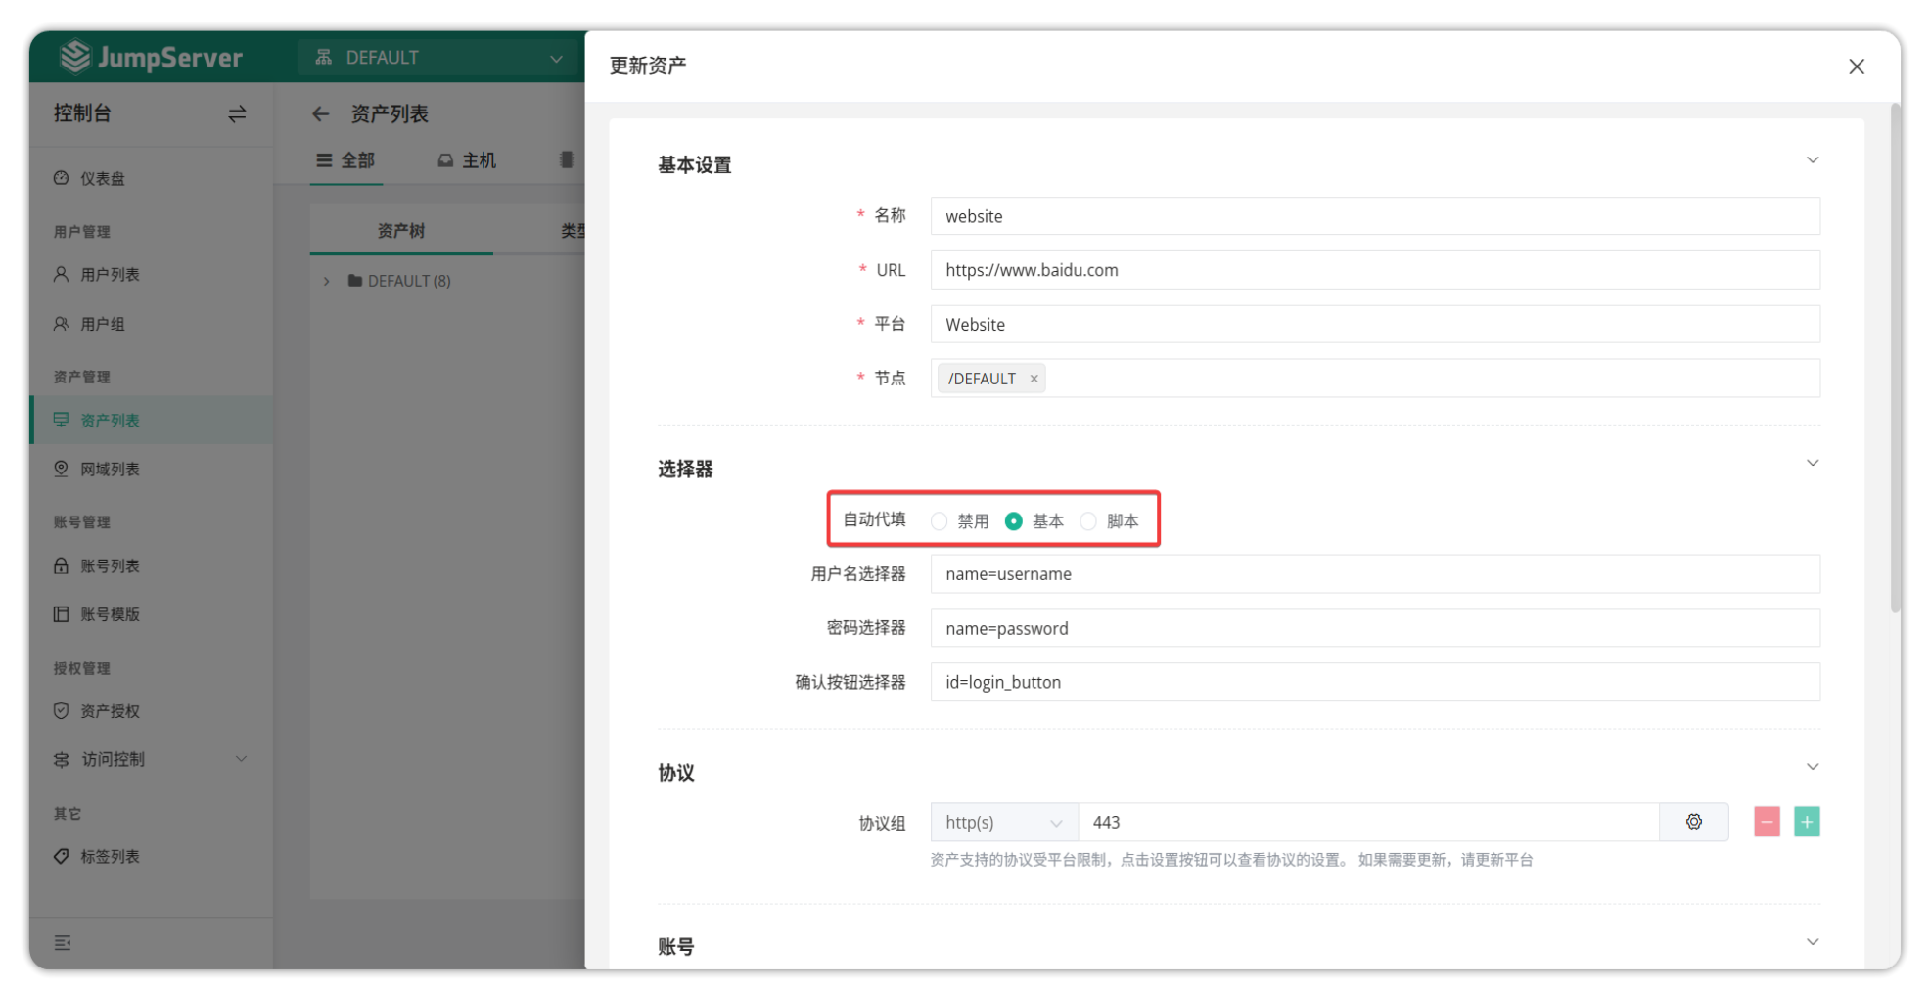Open protocol settings gear icon
The width and height of the screenshot is (1930, 990).
(1694, 822)
